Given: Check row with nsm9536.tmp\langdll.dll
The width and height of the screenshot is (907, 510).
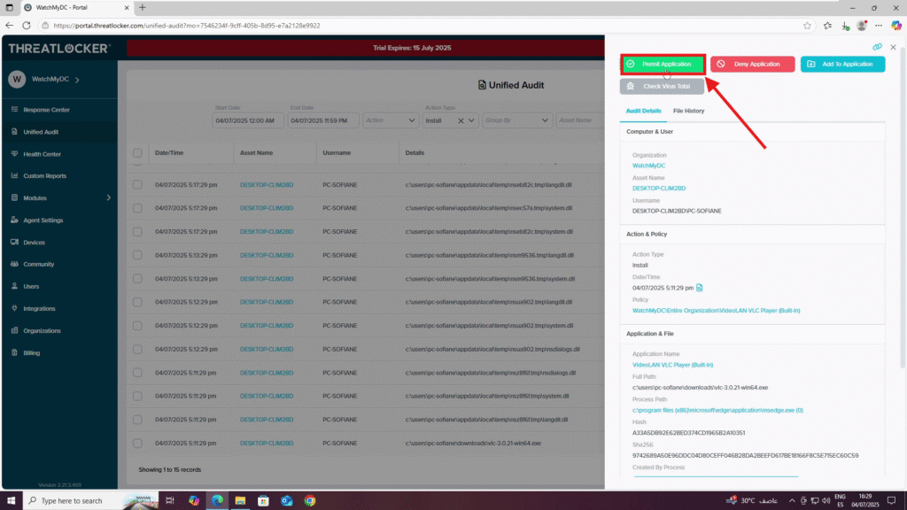Looking at the screenshot, I should pos(137,255).
